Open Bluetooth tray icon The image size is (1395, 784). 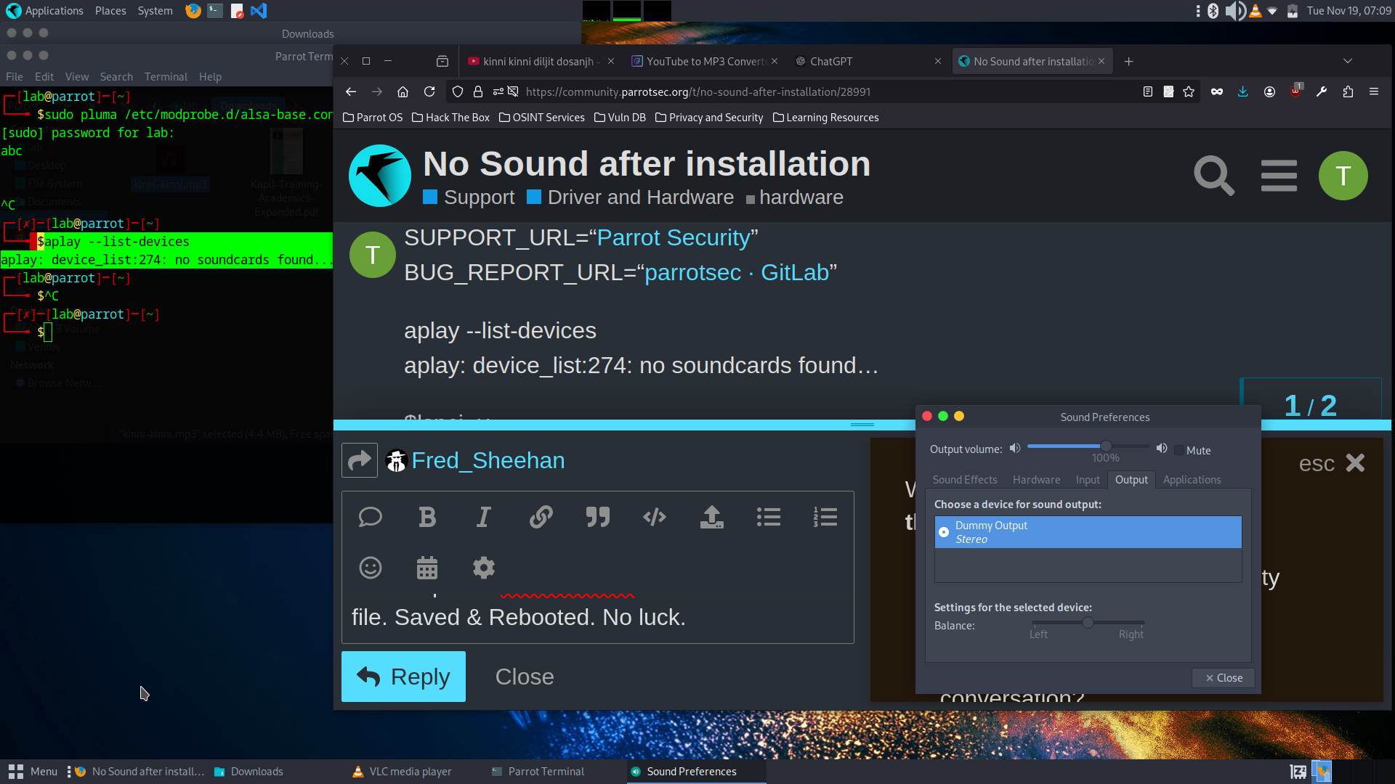(x=1213, y=11)
